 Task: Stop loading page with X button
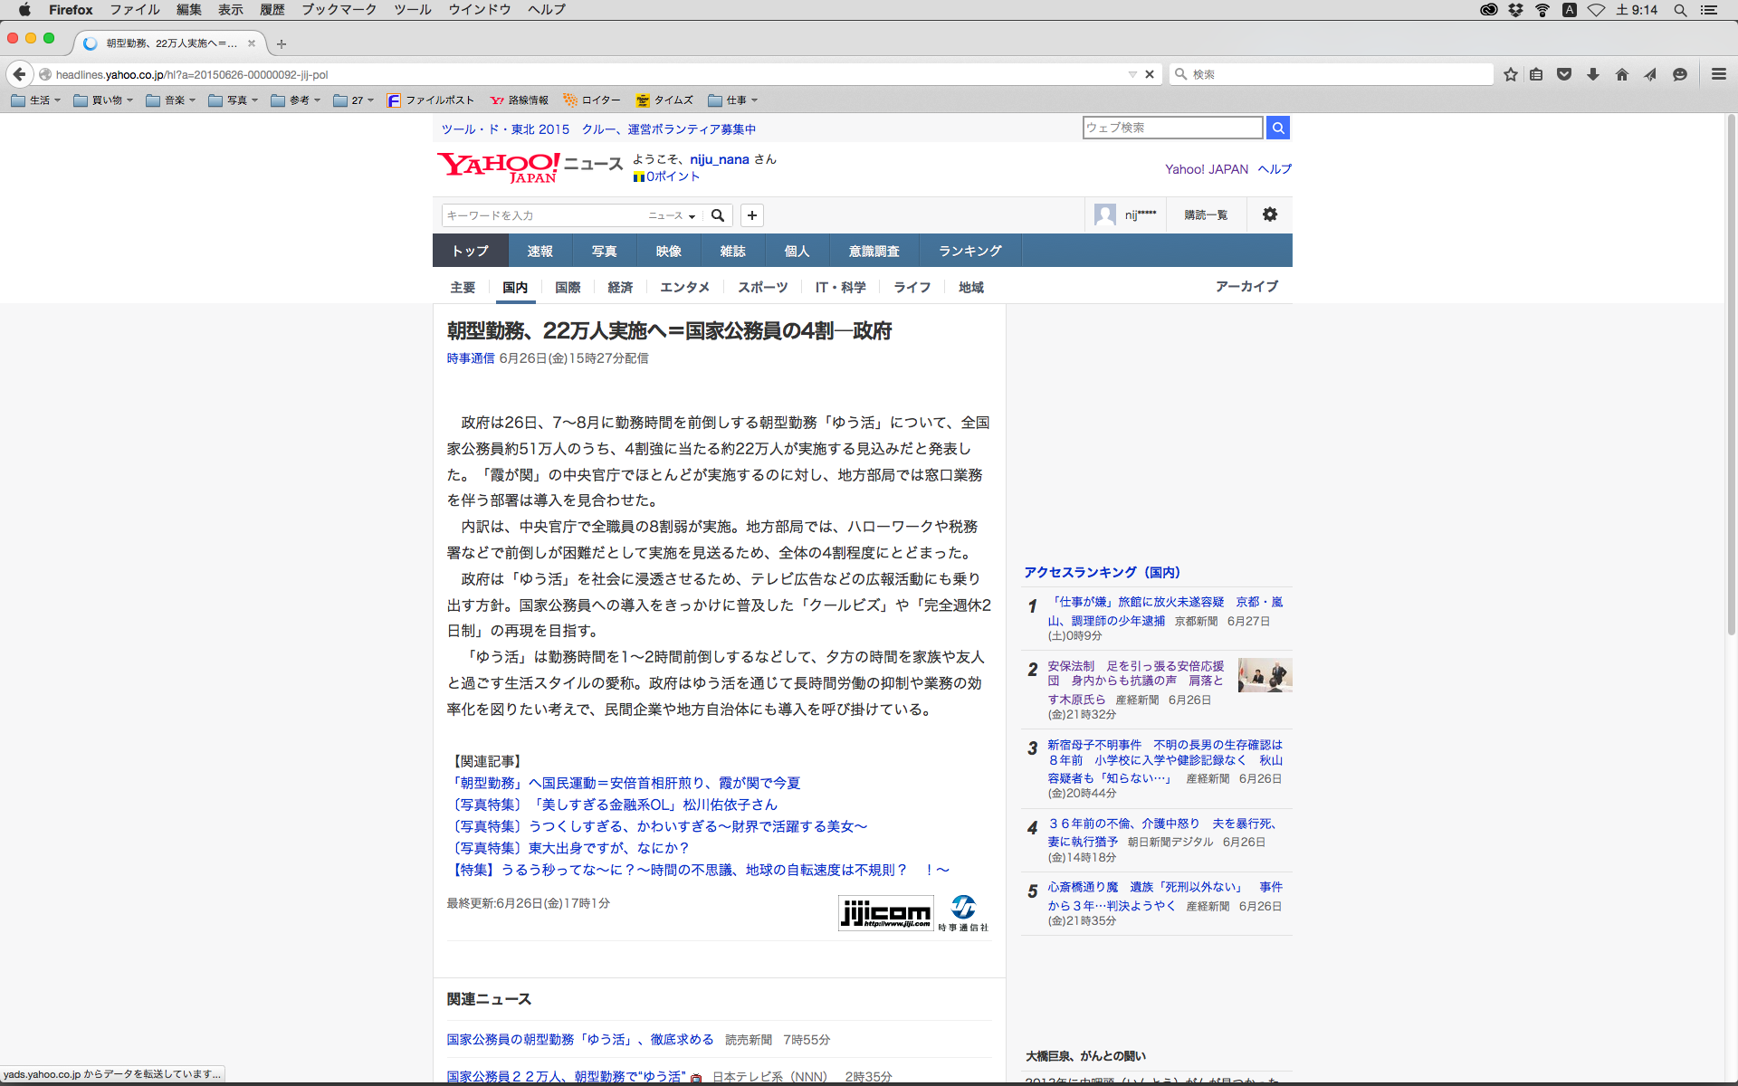tap(1150, 74)
